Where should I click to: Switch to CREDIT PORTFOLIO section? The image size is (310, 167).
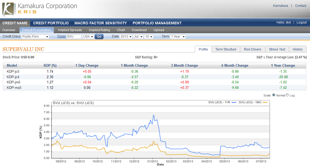[51, 23]
